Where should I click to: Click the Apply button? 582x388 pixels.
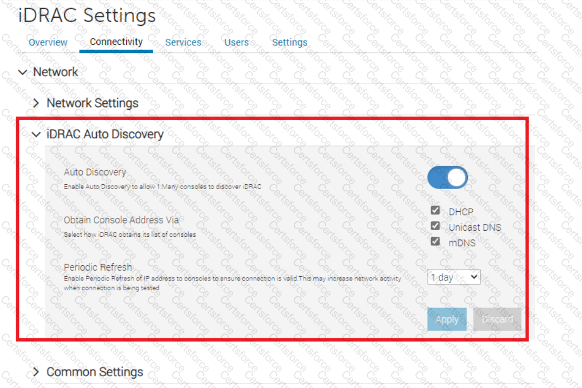coord(447,319)
